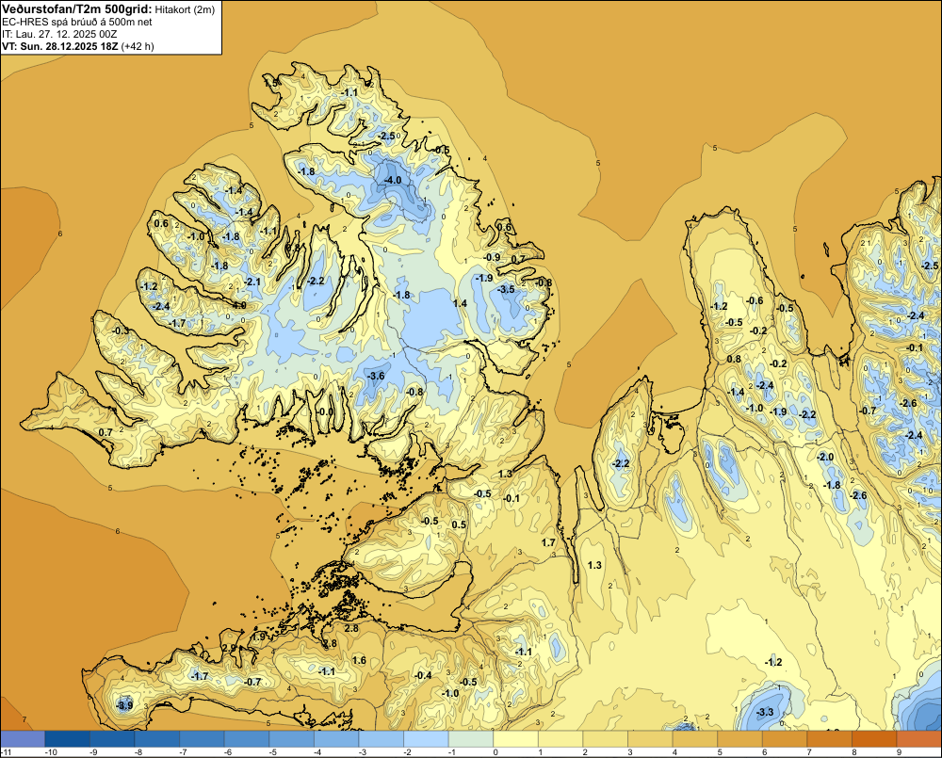Image resolution: width=942 pixels, height=758 pixels.
Task: Select the legend swatch between -2 and -1
Action: pyautogui.click(x=426, y=739)
